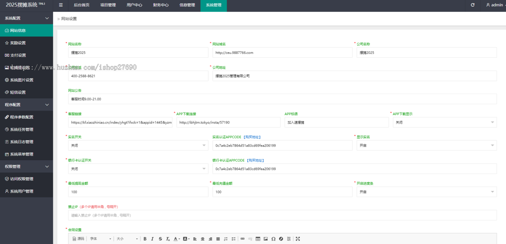Screen dimensions: 506x244
Task: Click the 客服链接 input field
Action: point(120,122)
